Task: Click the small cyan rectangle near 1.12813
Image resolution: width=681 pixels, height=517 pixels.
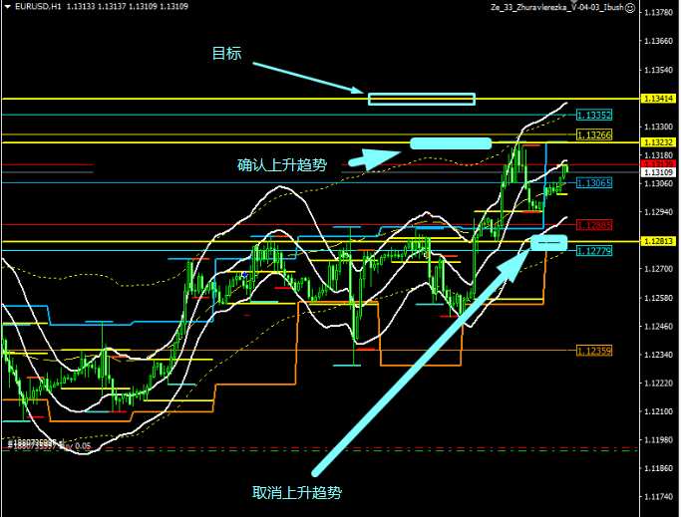Action: click(x=548, y=243)
